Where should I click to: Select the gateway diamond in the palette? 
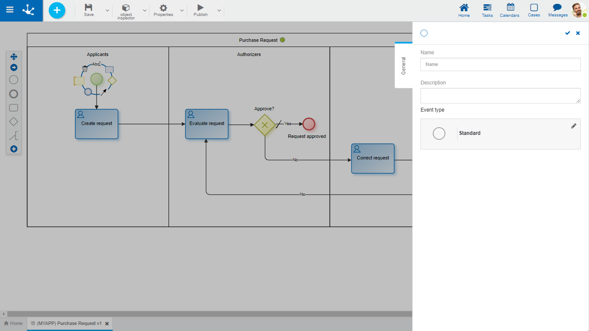14,122
